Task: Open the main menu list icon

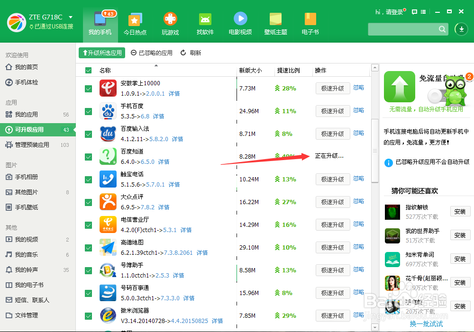Action: [424, 11]
